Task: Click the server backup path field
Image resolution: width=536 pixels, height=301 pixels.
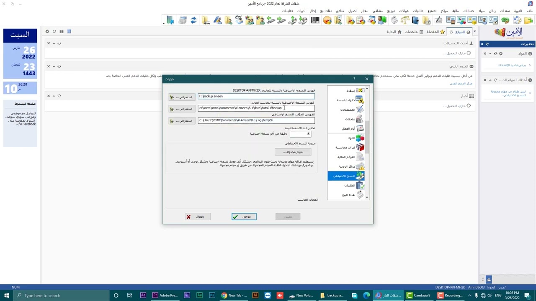Action: pyautogui.click(x=256, y=97)
